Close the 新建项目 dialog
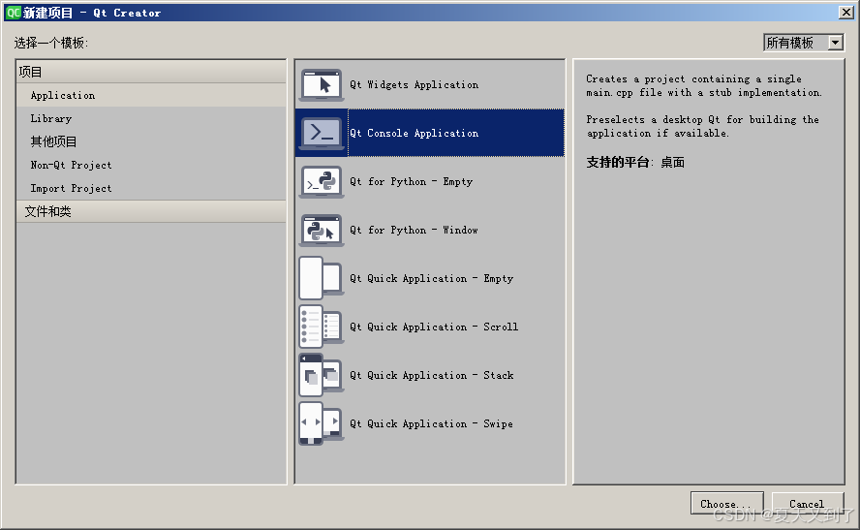Viewport: 860px width, 530px height. pos(846,12)
